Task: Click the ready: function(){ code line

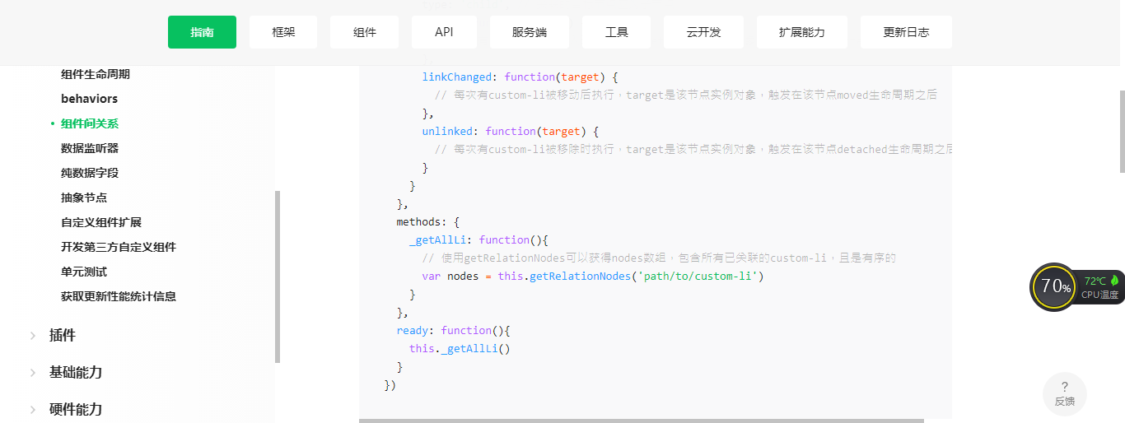Action: 454,330
